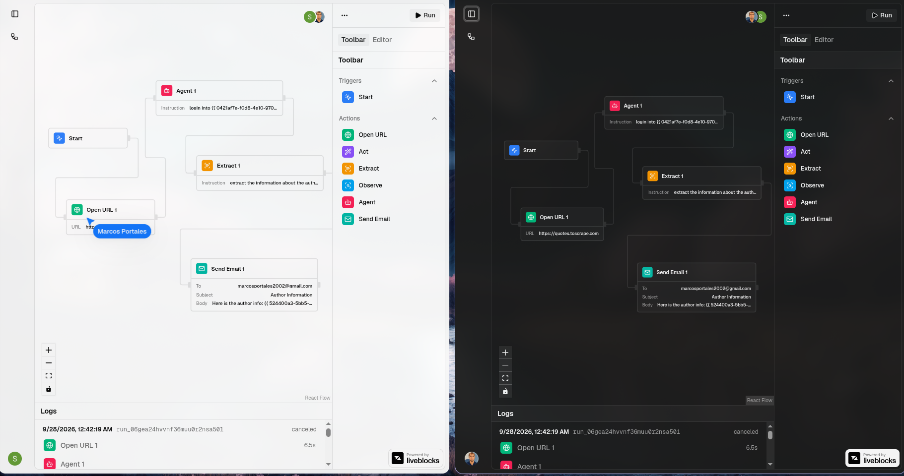Click photo user avatar in dark window sidebar

pos(472,459)
